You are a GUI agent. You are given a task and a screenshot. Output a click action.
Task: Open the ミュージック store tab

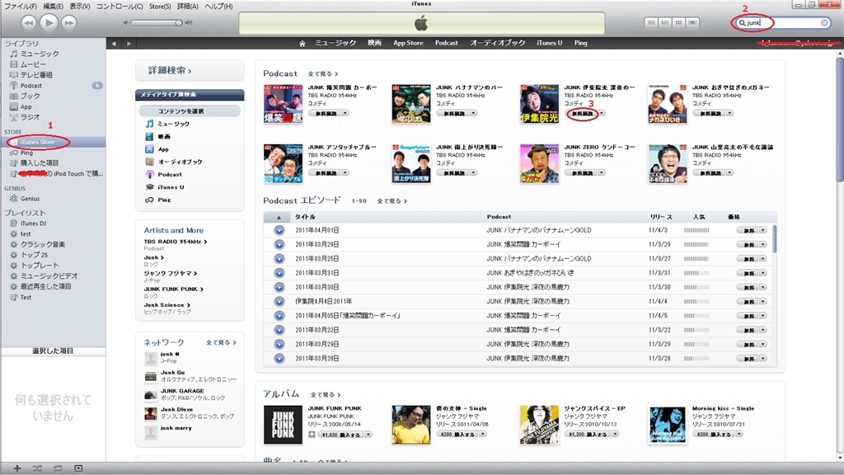pos(335,43)
